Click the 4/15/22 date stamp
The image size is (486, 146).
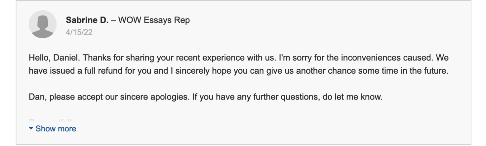click(x=79, y=32)
